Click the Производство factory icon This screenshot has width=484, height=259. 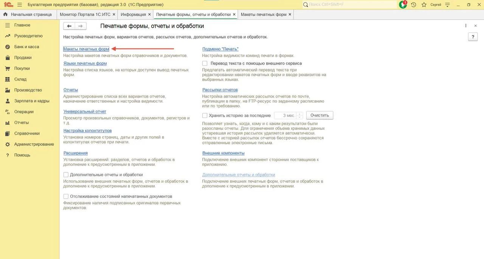tap(7, 90)
